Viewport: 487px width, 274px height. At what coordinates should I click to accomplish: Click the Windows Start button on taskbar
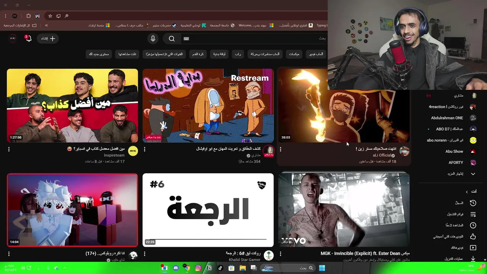[322, 268]
